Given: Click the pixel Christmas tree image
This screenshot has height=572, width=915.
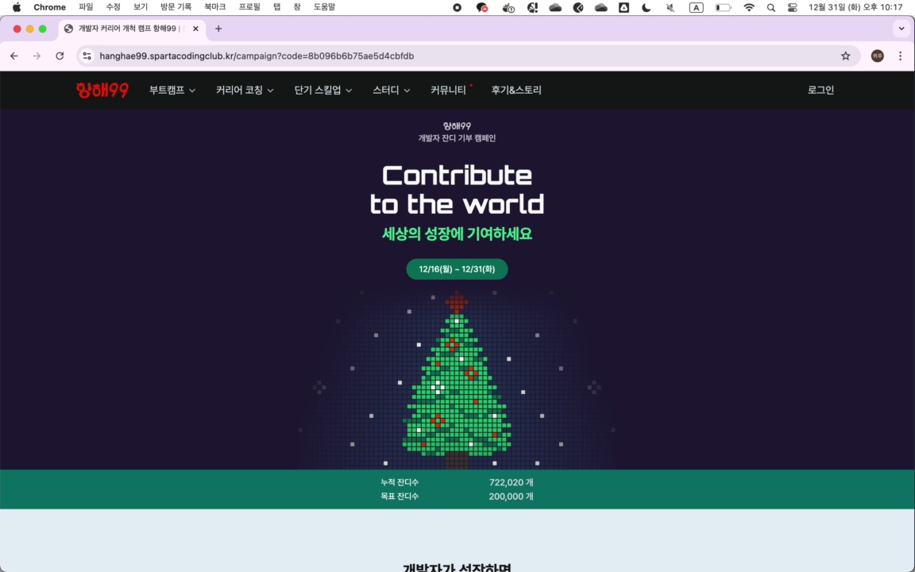Looking at the screenshot, I should 457,380.
